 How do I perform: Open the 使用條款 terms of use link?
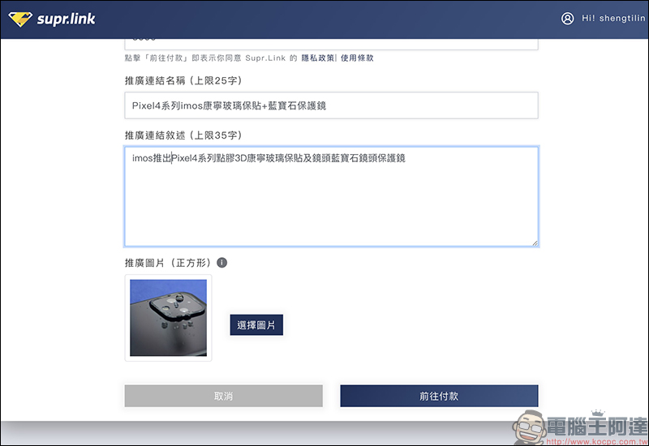pos(357,58)
